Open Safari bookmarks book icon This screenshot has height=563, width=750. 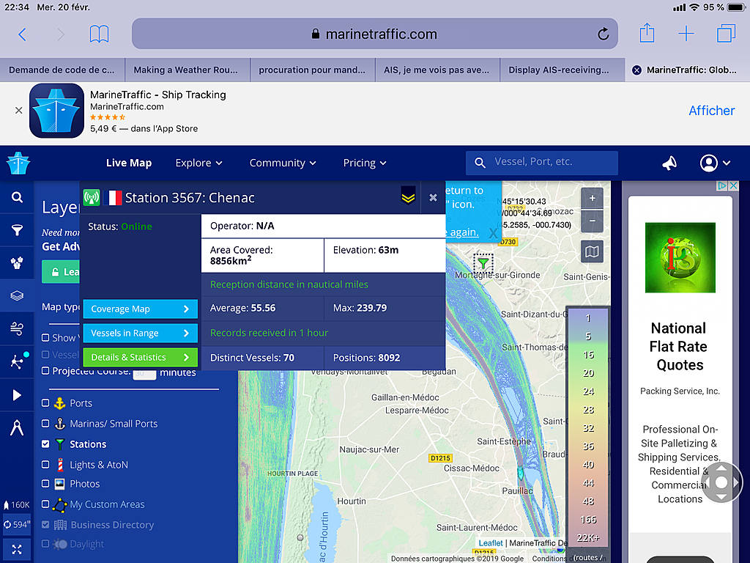coord(99,34)
